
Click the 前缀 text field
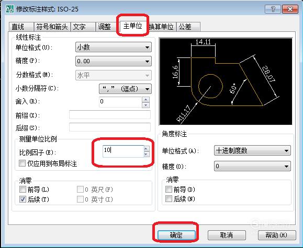[110, 115]
